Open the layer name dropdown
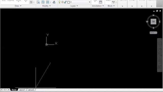163x92 pixels. tap(89, 2)
